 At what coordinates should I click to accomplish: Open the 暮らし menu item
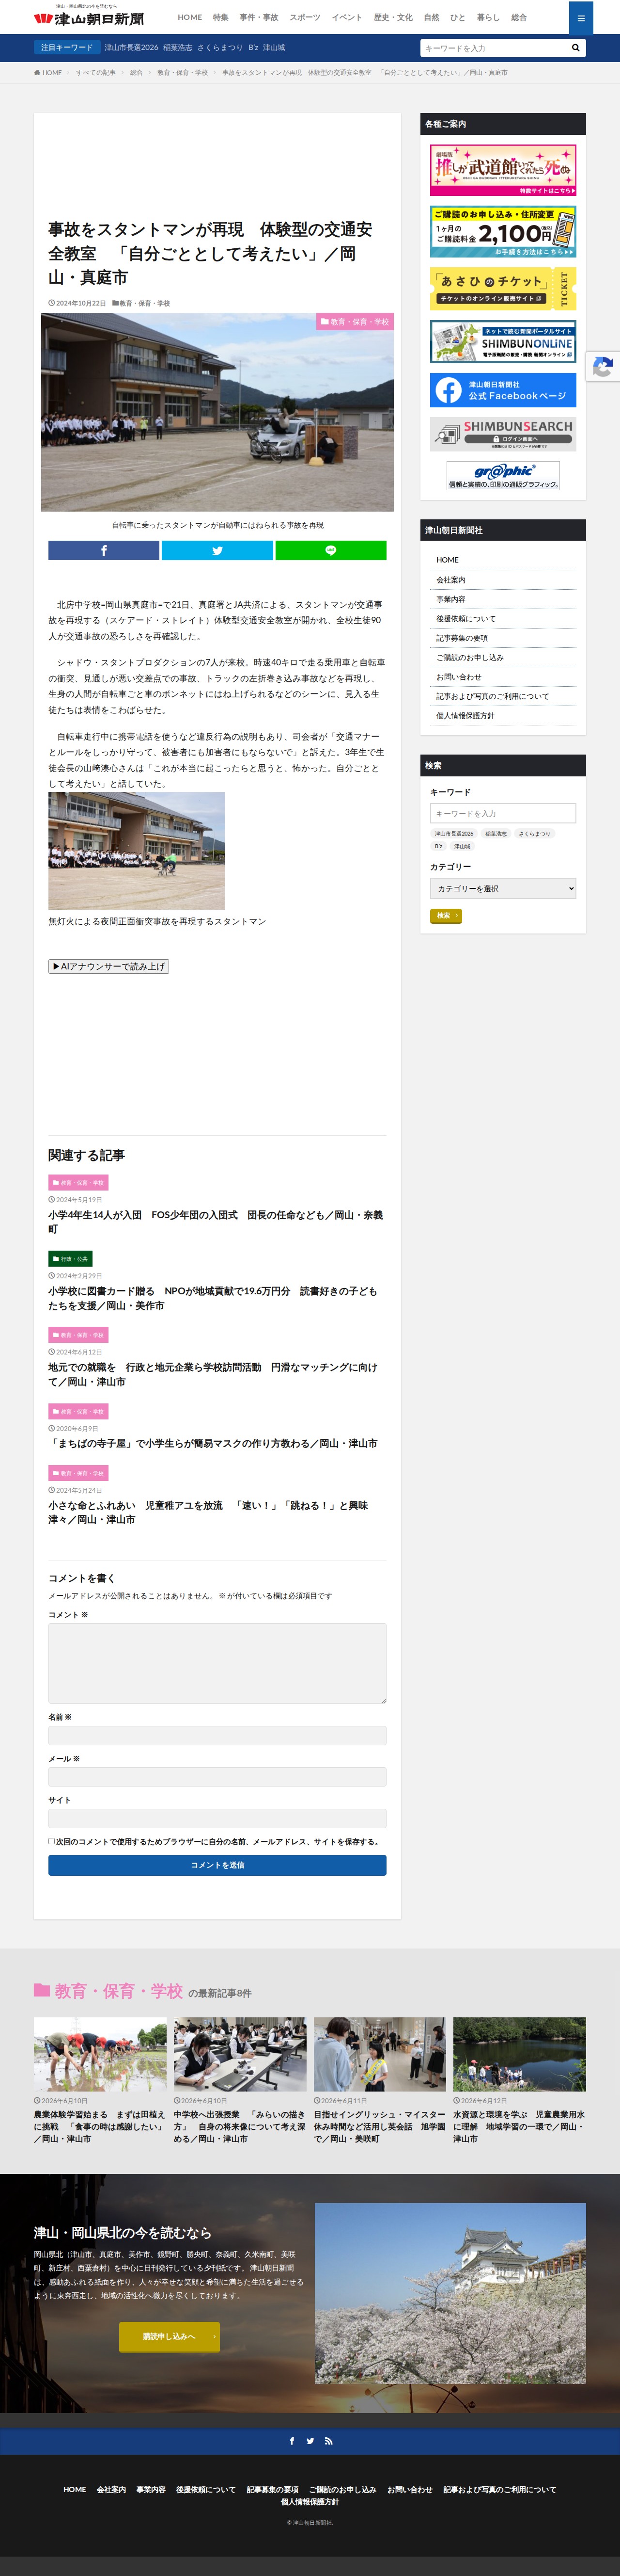[488, 17]
